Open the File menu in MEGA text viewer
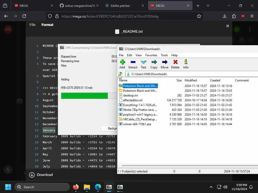This screenshot has width=258, height=193. (x=33, y=25)
